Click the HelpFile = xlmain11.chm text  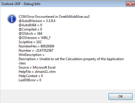37,72
